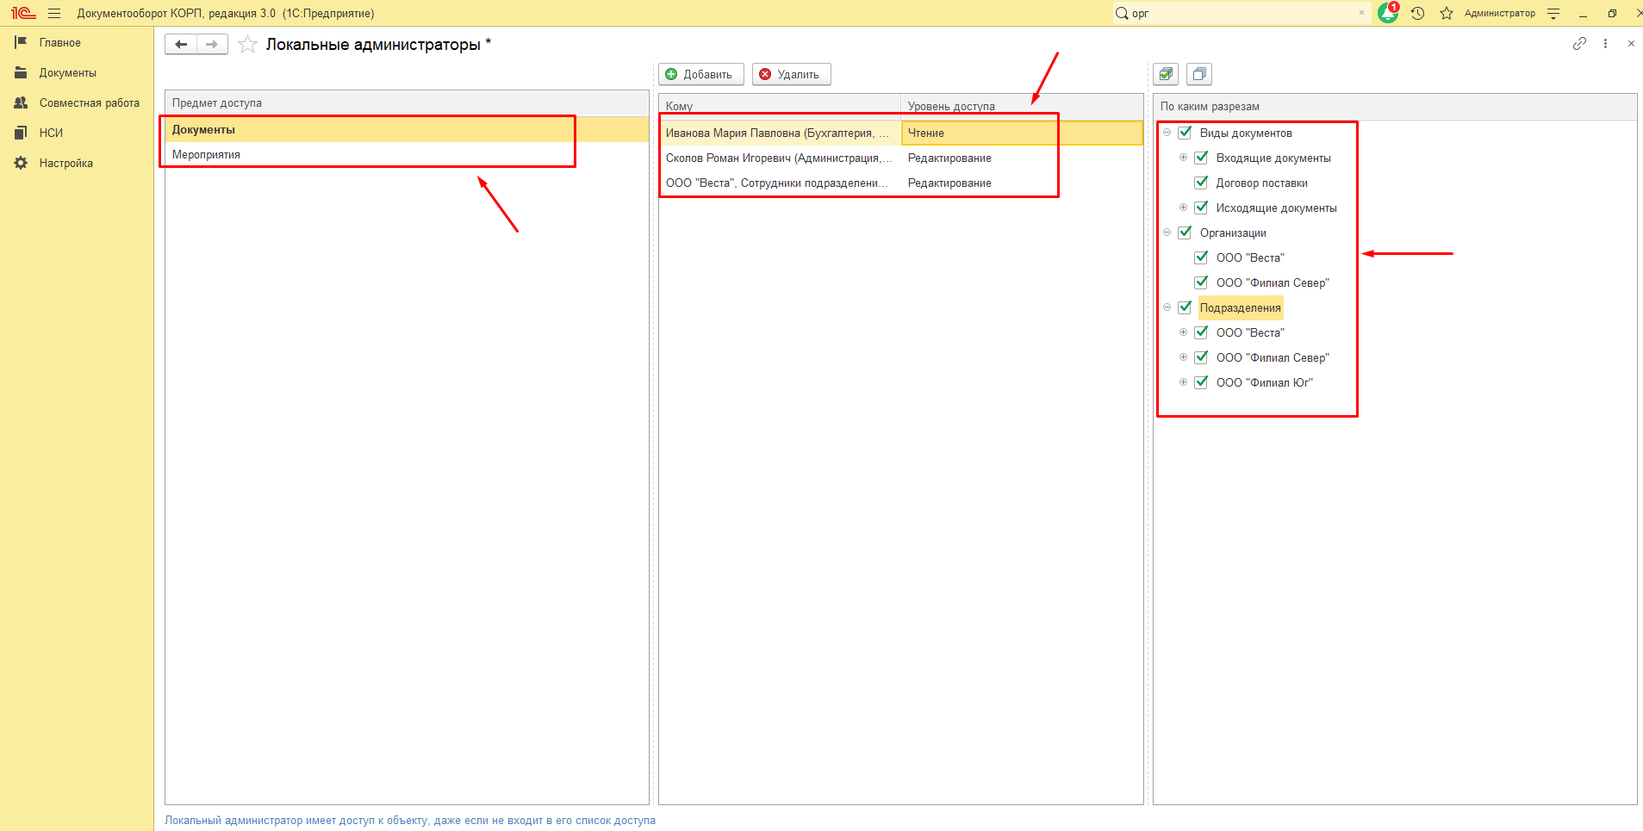The height and width of the screenshot is (831, 1643).
Task: Expand the Входящие документы node
Action: (x=1183, y=158)
